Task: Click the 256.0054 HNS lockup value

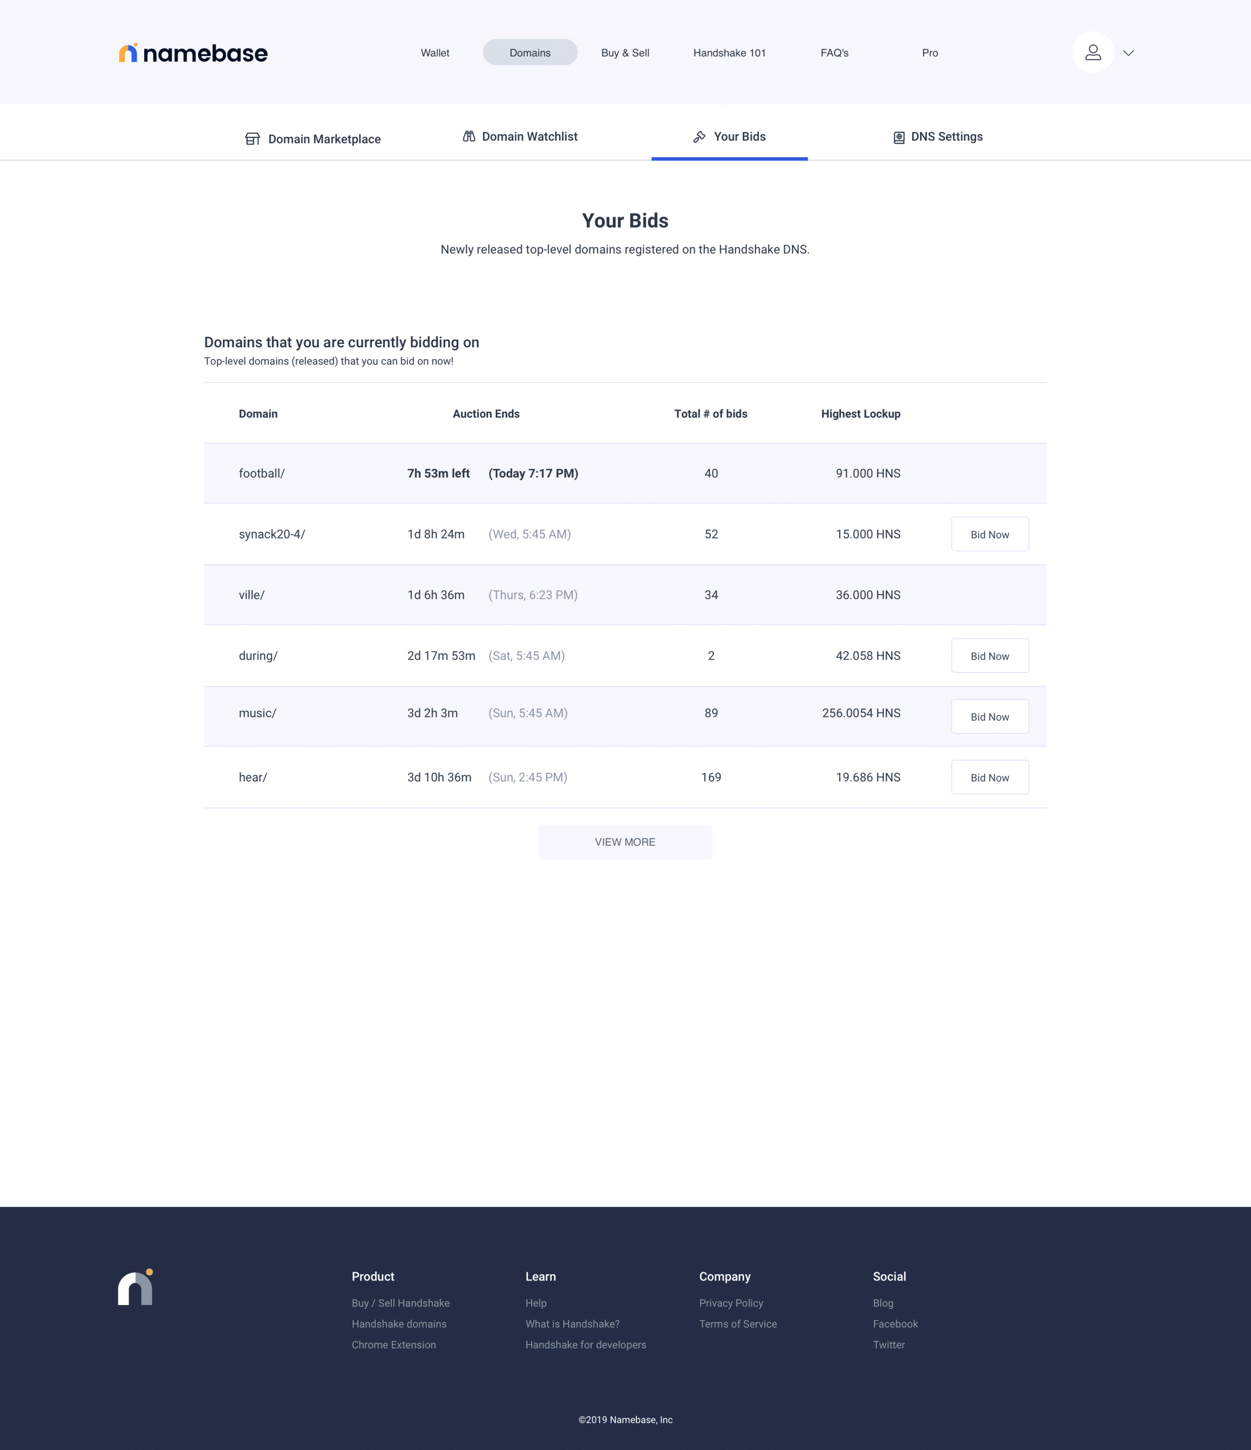Action: [861, 713]
